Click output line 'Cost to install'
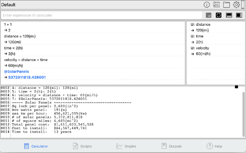The width and height of the screenshot is (246, 153). [49, 128]
